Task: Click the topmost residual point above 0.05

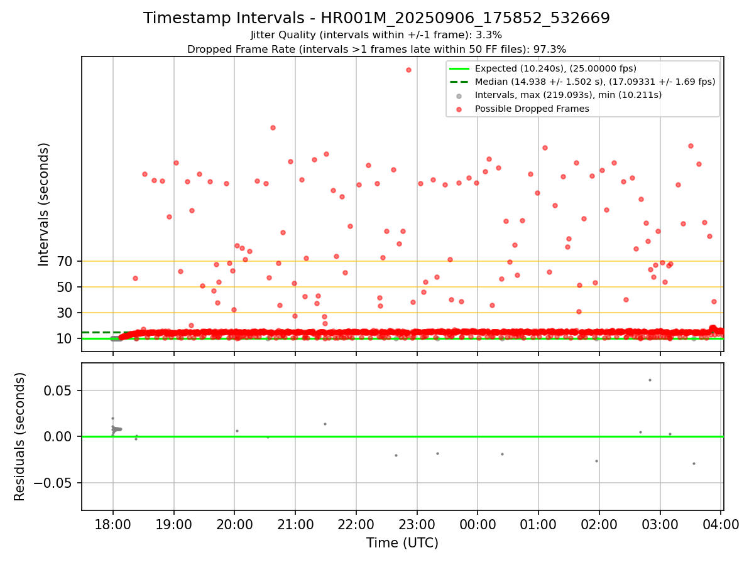Action: pos(650,380)
